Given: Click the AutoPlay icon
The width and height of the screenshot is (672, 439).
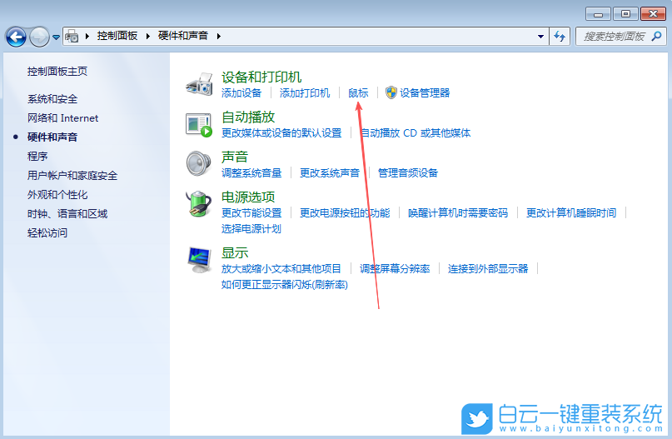Looking at the screenshot, I should coord(199,125).
